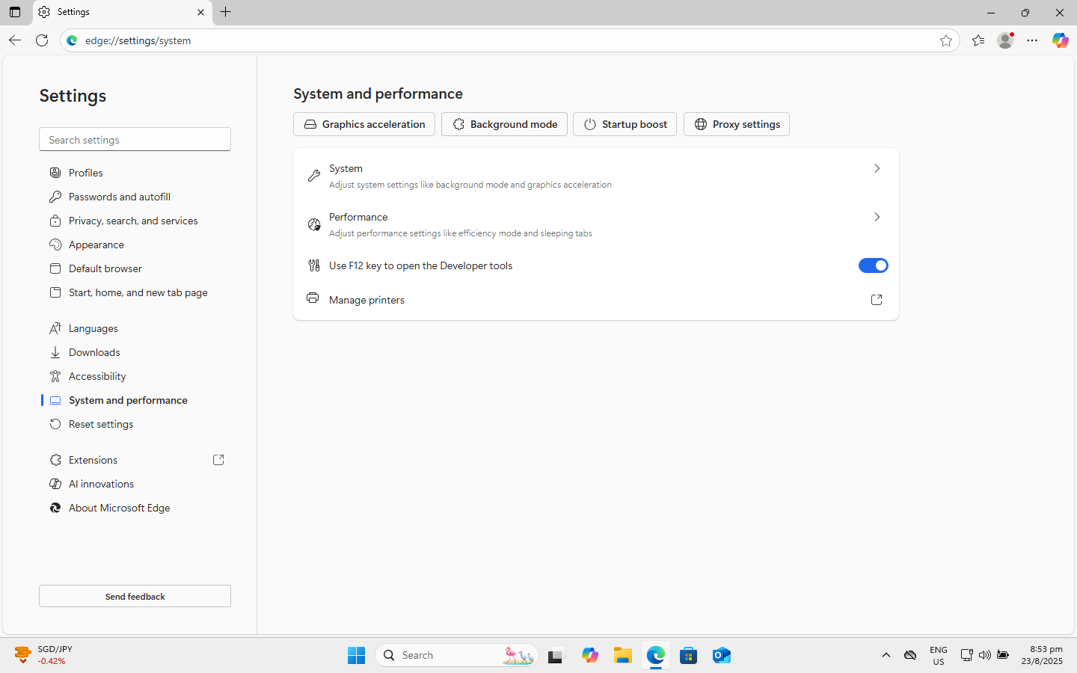This screenshot has height=673, width=1077.
Task: Open the profile avatar menu
Action: tap(1005, 40)
